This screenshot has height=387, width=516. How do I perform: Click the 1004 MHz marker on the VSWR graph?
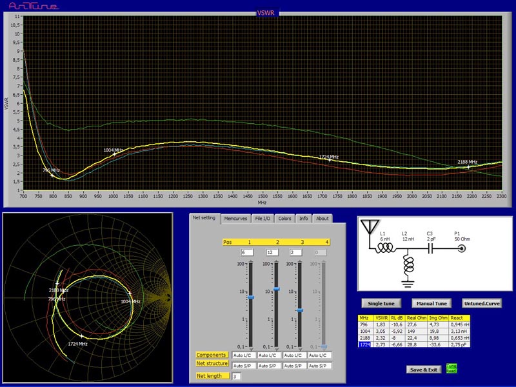(115, 154)
